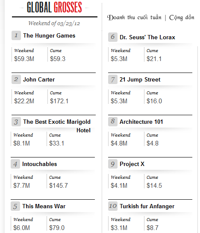
Task: Click the rank 2 number badge
Action: point(16,79)
